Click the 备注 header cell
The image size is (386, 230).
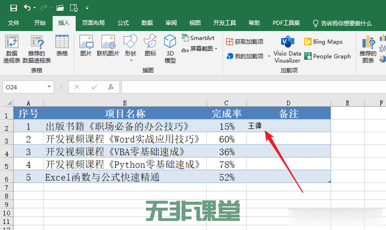tap(288, 113)
